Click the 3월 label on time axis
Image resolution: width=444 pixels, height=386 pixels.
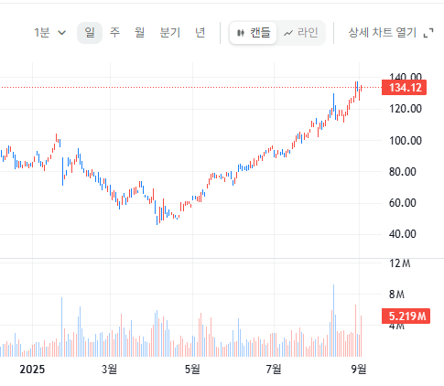tap(109, 370)
